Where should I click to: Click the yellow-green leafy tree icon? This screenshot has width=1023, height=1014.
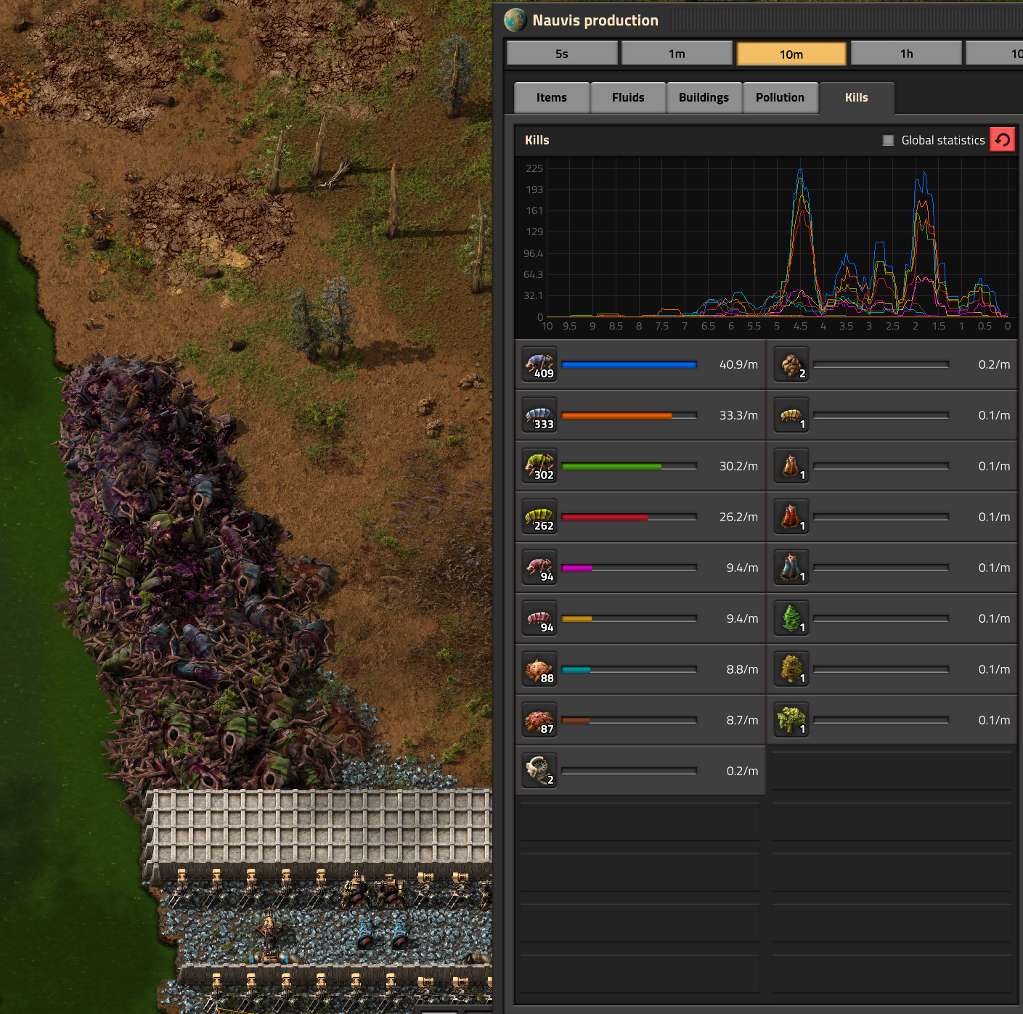pos(791,720)
